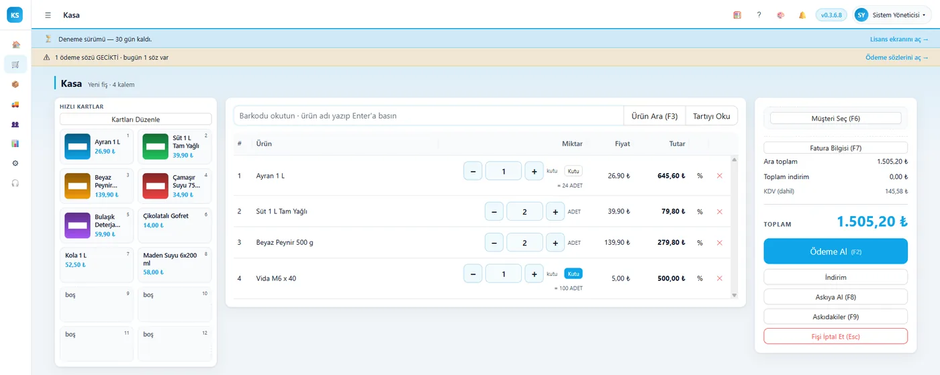The image size is (940, 375).
Task: Add Maden Suyu 6x200 ml quick card
Action: click(175, 264)
